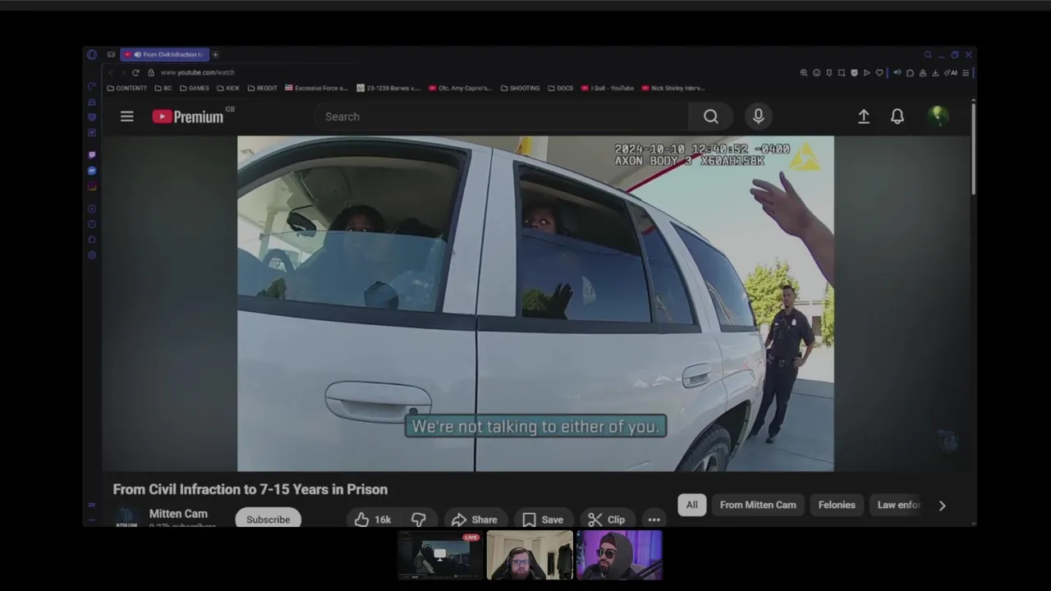Open browser easy setup menu icon
The height and width of the screenshot is (591, 1051).
[x=966, y=72]
